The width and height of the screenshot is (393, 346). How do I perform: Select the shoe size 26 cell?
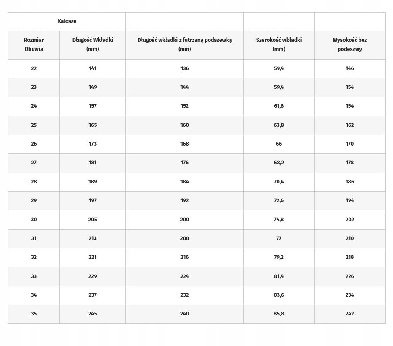click(x=34, y=144)
